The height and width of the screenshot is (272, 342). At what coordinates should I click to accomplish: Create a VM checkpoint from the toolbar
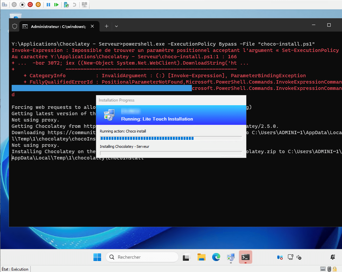(x=66, y=5)
